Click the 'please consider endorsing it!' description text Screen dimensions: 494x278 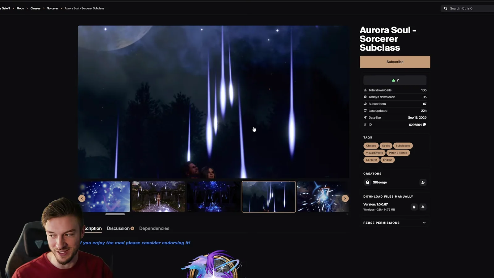pos(158,243)
